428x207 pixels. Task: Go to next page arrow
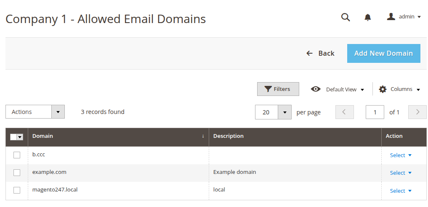coord(417,112)
